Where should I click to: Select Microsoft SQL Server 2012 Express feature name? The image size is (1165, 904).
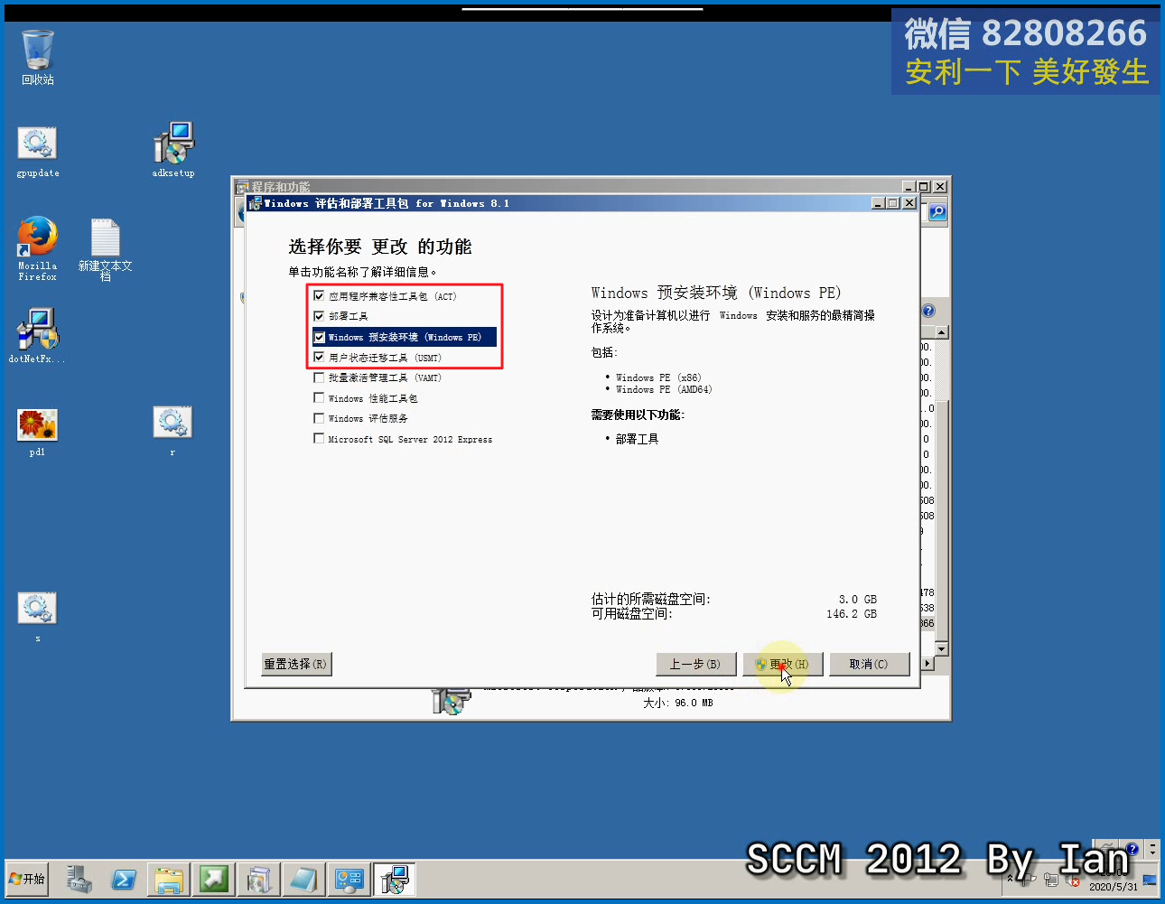click(x=410, y=440)
